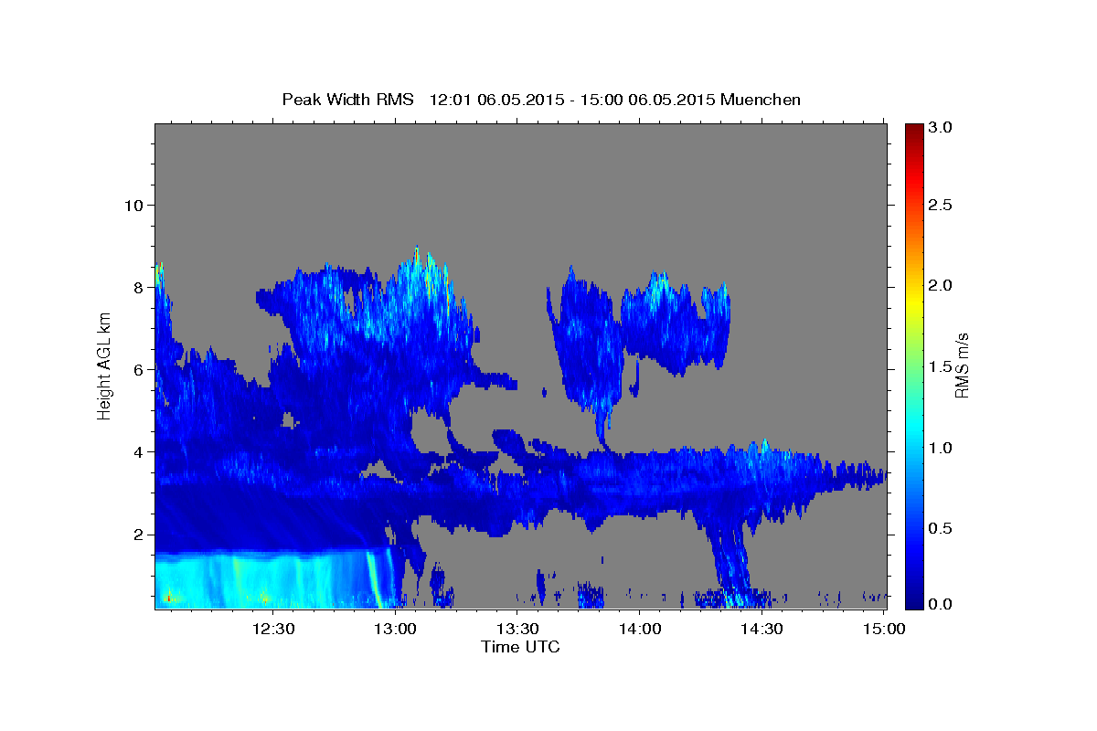Viewport: 1097px width, 731px height.
Task: Click the '13:30' time tick label
Action: point(518,629)
